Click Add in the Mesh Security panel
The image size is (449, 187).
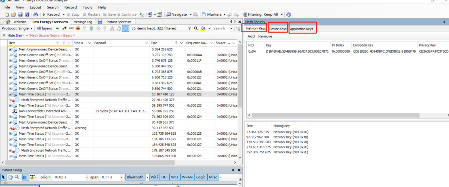[x=251, y=36]
